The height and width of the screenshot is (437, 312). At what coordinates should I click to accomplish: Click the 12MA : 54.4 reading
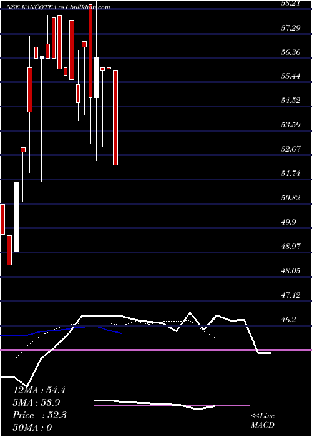pyautogui.click(x=39, y=390)
